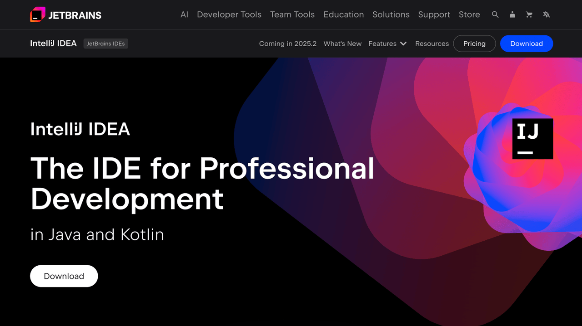Select the Coming in 2025.2 item
Viewport: 582px width, 326px height.
[x=287, y=44]
